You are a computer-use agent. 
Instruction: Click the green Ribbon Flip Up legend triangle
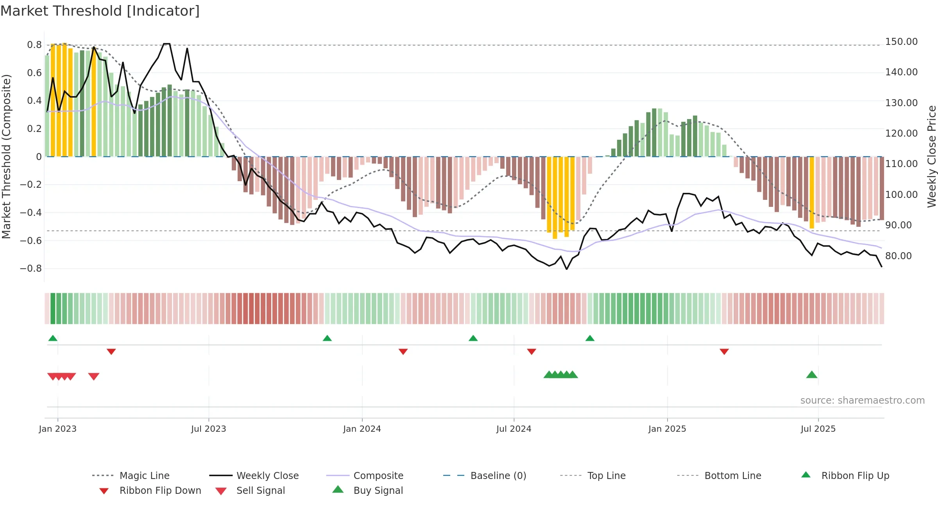tap(806, 475)
